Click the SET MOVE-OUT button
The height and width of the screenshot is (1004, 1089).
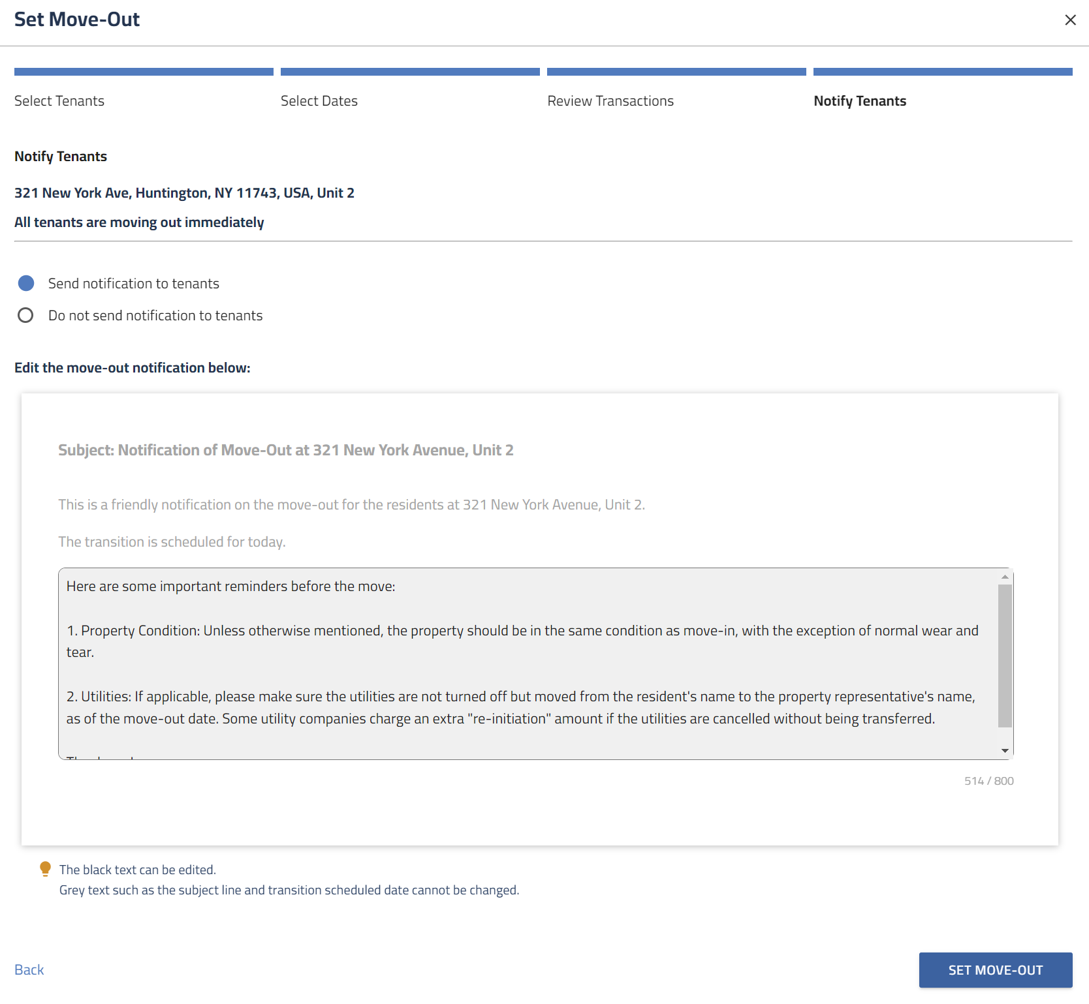(x=996, y=970)
